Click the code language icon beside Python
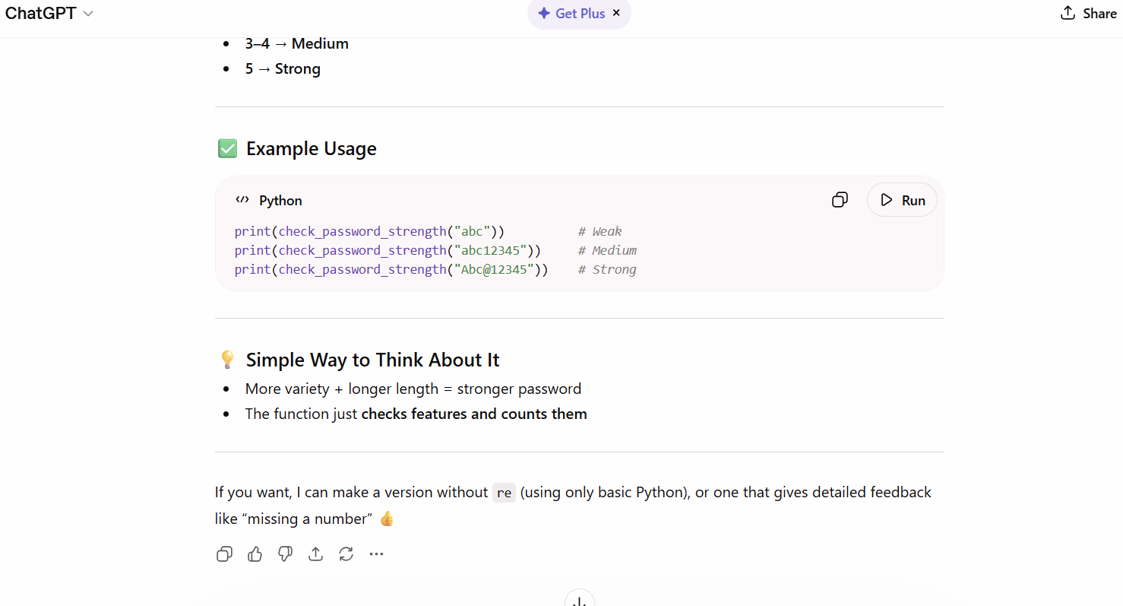Screen dimensions: 1123x606 point(242,199)
